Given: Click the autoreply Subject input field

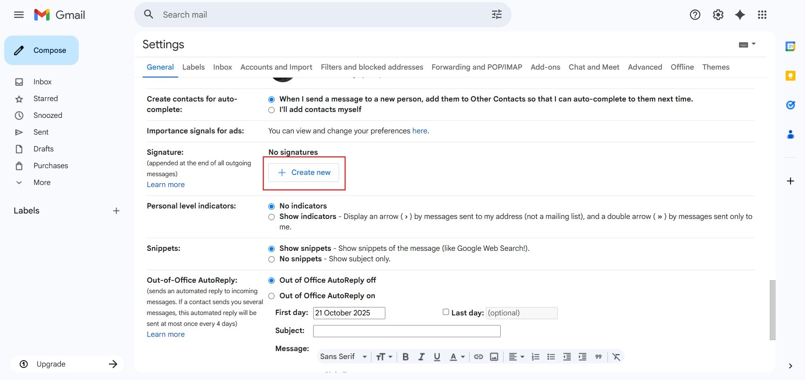Looking at the screenshot, I should tap(406, 331).
